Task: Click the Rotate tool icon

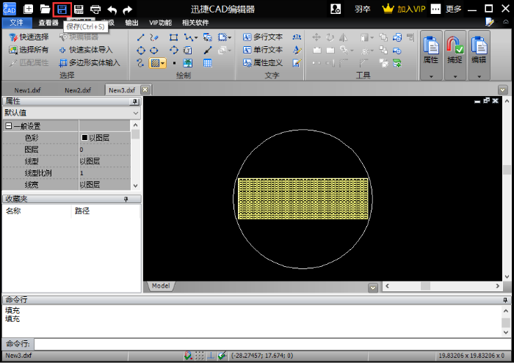Action: 330,37
